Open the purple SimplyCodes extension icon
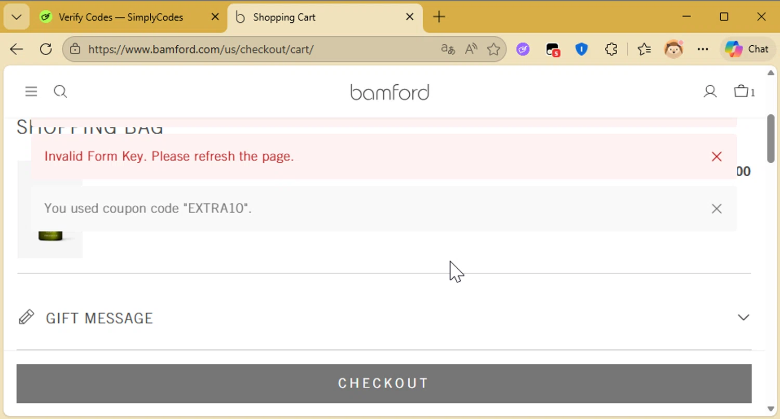 click(523, 49)
